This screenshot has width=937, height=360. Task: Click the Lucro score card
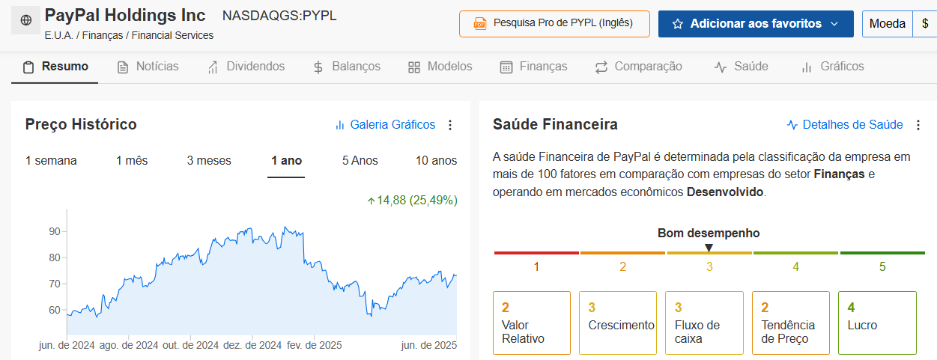point(877,323)
